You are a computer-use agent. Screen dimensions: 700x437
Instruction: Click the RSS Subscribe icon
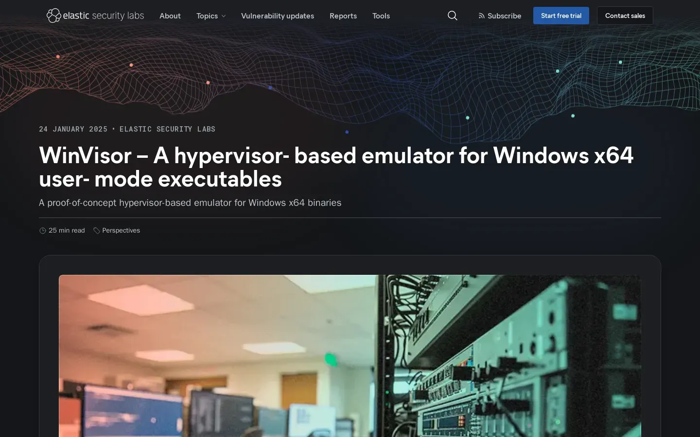coord(481,16)
